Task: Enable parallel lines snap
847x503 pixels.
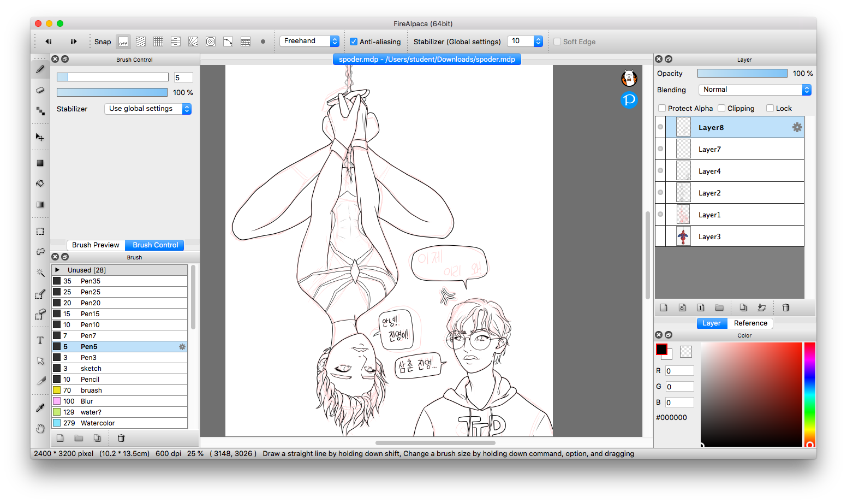Action: point(141,42)
